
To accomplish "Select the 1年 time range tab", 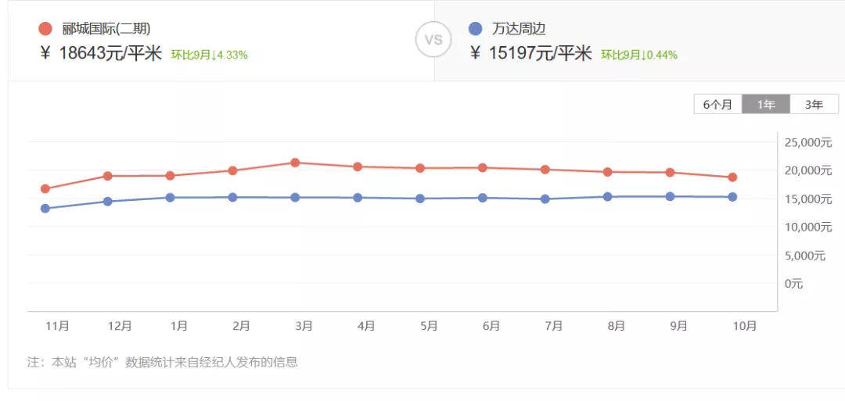I will 766,104.
